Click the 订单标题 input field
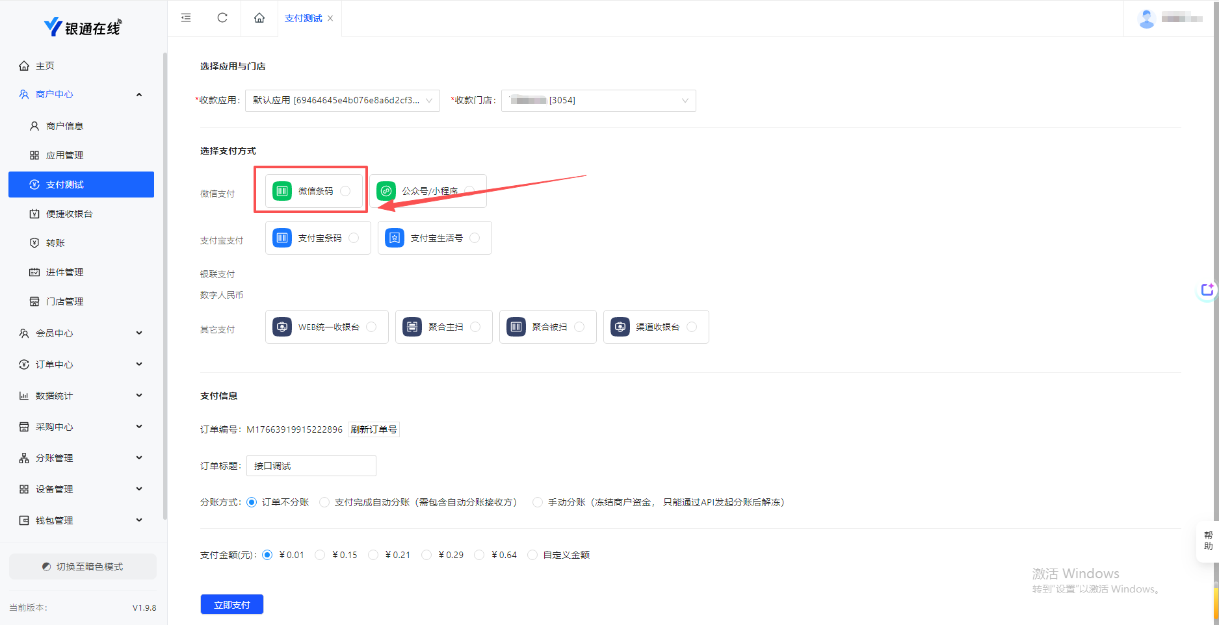Image resolution: width=1219 pixels, height=625 pixels. [311, 466]
